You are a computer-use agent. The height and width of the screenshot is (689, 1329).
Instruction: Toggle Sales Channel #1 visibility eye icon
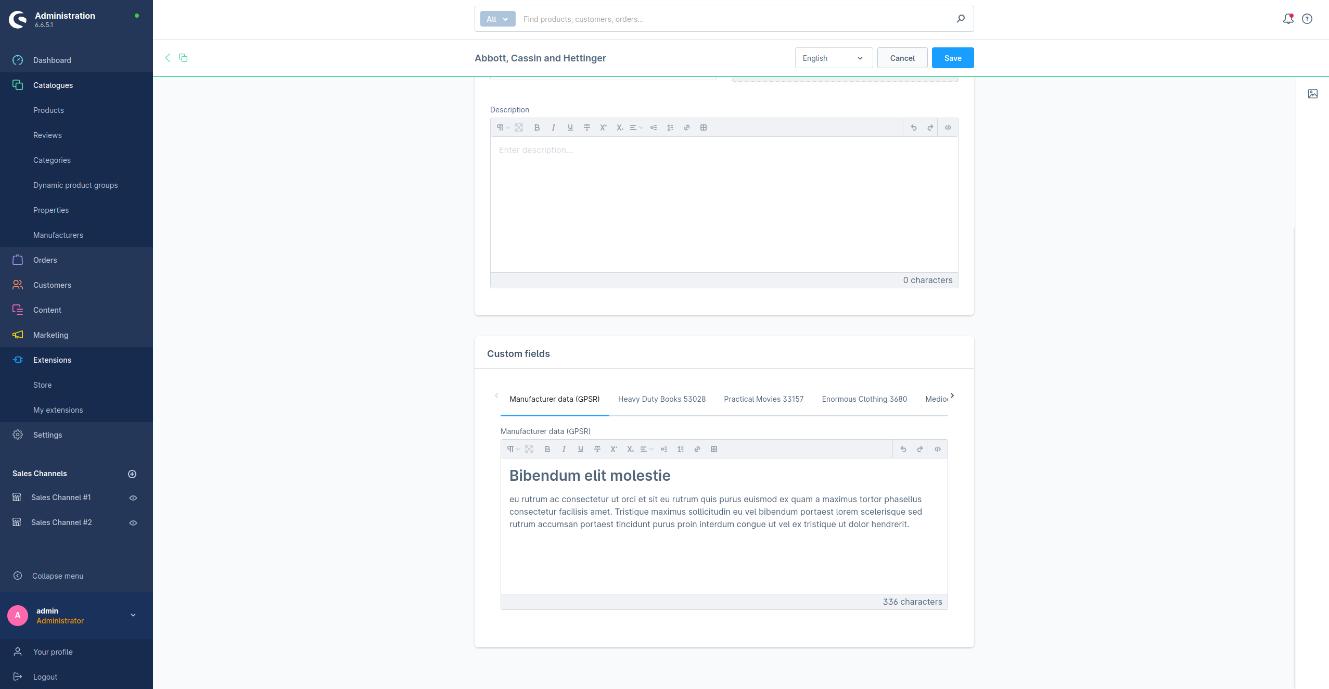pyautogui.click(x=133, y=497)
